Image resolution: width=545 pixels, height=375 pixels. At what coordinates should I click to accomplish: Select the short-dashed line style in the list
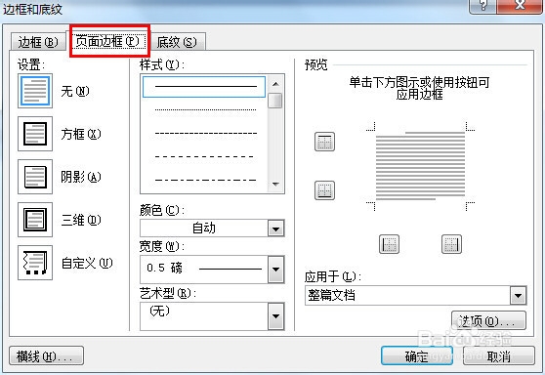point(204,133)
